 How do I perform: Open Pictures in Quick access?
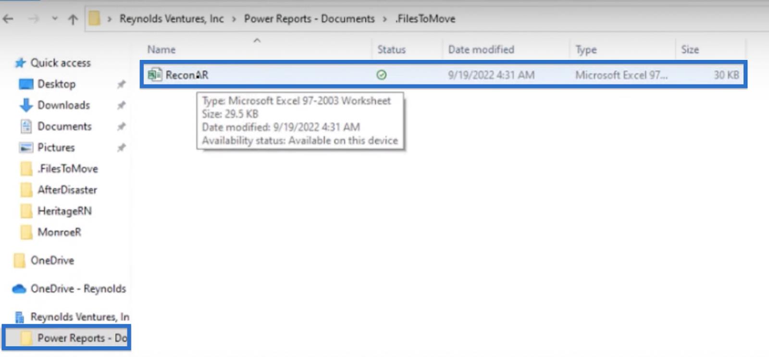pos(56,148)
